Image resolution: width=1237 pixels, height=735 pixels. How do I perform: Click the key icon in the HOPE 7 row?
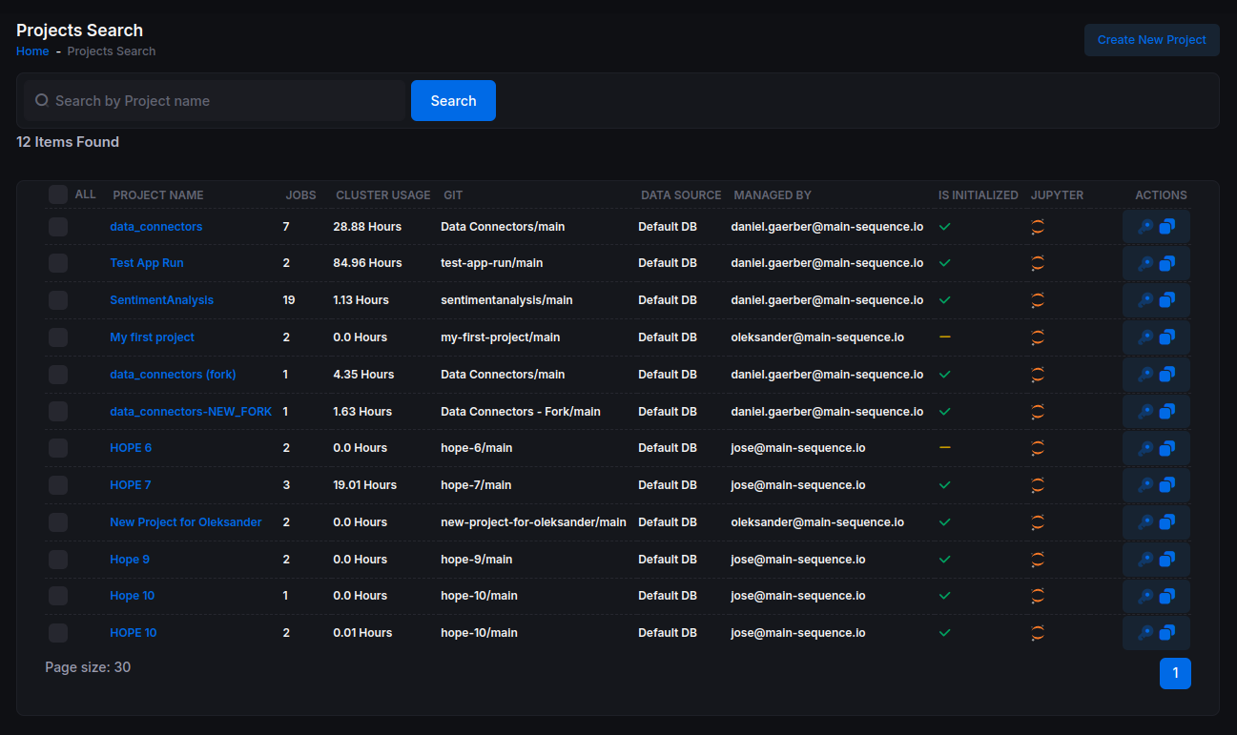tap(1145, 485)
